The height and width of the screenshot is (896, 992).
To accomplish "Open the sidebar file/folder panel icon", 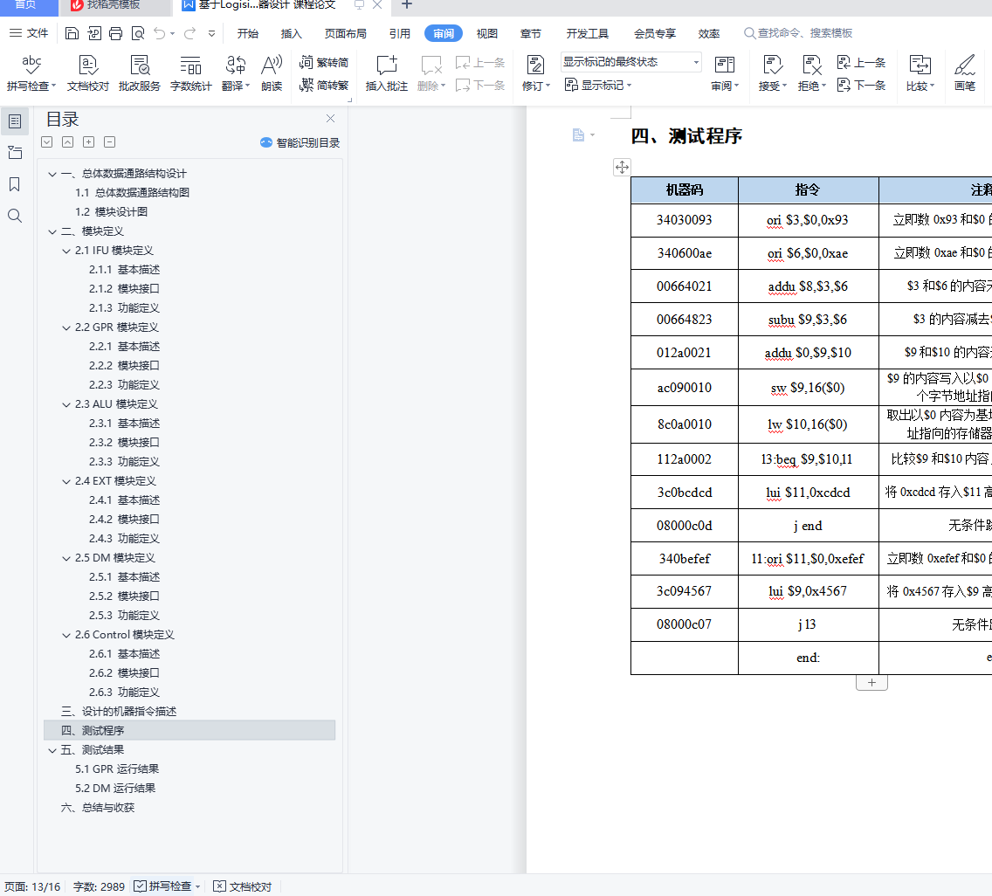I will 15,153.
